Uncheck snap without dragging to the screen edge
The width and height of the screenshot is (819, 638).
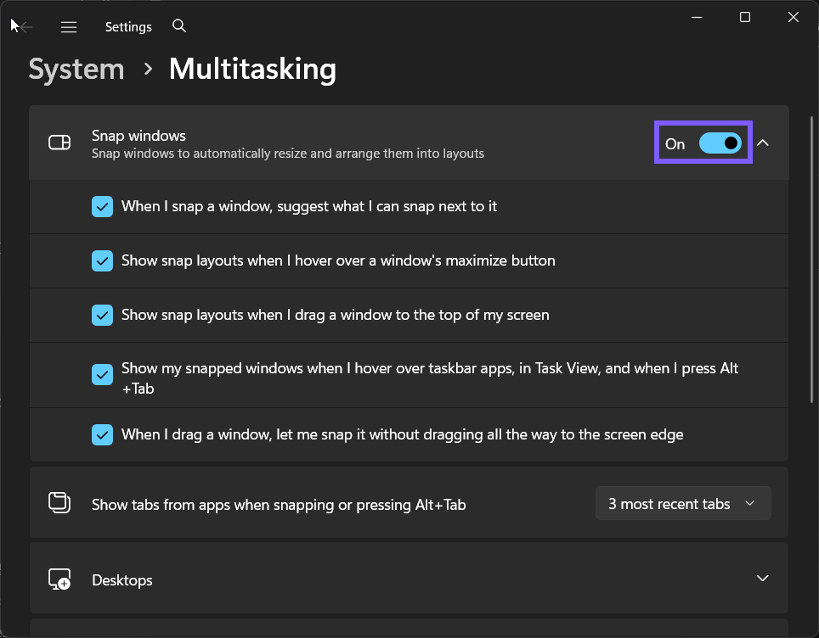tap(102, 434)
